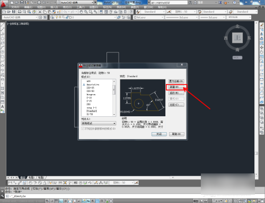The width and height of the screenshot is (265, 203).
Task: Click the Plot printer icon in Quick Access toolbar
Action: 39,3
